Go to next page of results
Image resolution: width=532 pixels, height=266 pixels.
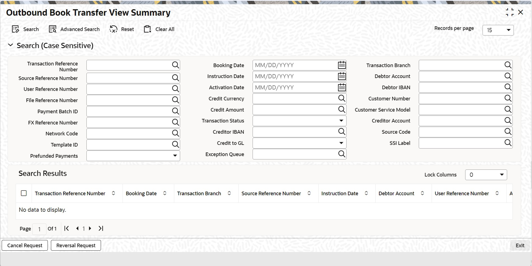point(90,229)
